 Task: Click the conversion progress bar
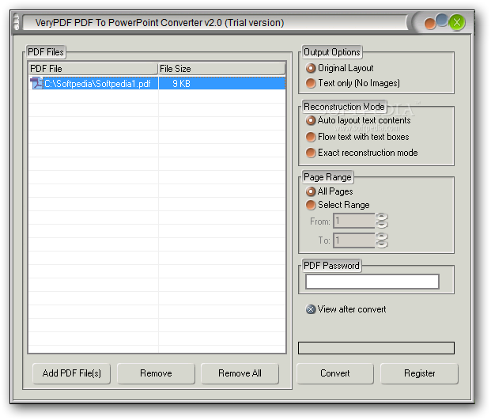pos(376,348)
